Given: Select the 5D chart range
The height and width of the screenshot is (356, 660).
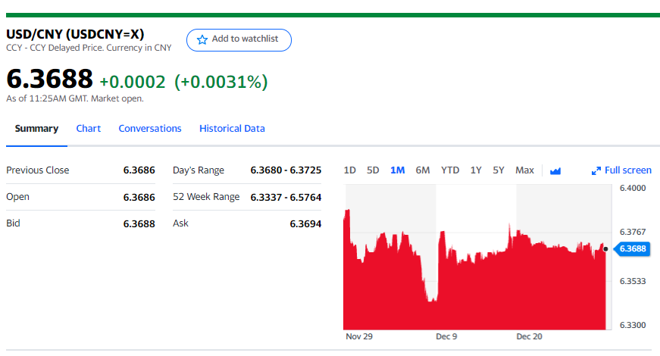Looking at the screenshot, I should point(373,170).
